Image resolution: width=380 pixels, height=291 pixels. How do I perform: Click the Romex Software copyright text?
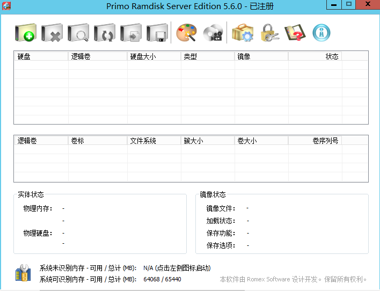293,279
